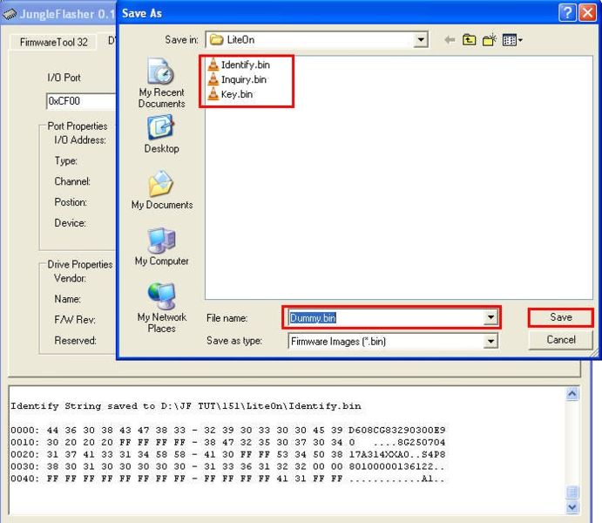This screenshot has width=602, height=523.
Task: Open My Network Places shortcut
Action: pyautogui.click(x=162, y=308)
